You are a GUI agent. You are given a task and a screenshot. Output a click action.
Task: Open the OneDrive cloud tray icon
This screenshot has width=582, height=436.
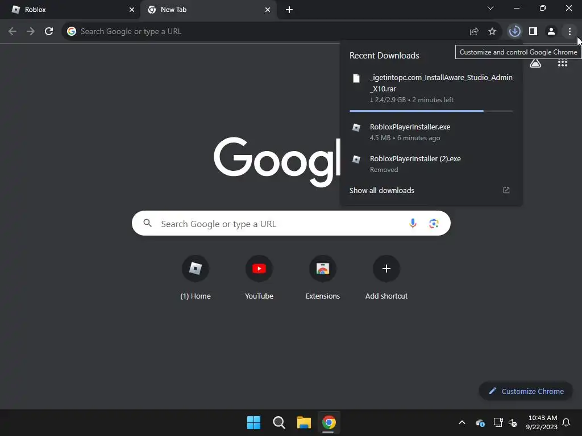coord(480,422)
